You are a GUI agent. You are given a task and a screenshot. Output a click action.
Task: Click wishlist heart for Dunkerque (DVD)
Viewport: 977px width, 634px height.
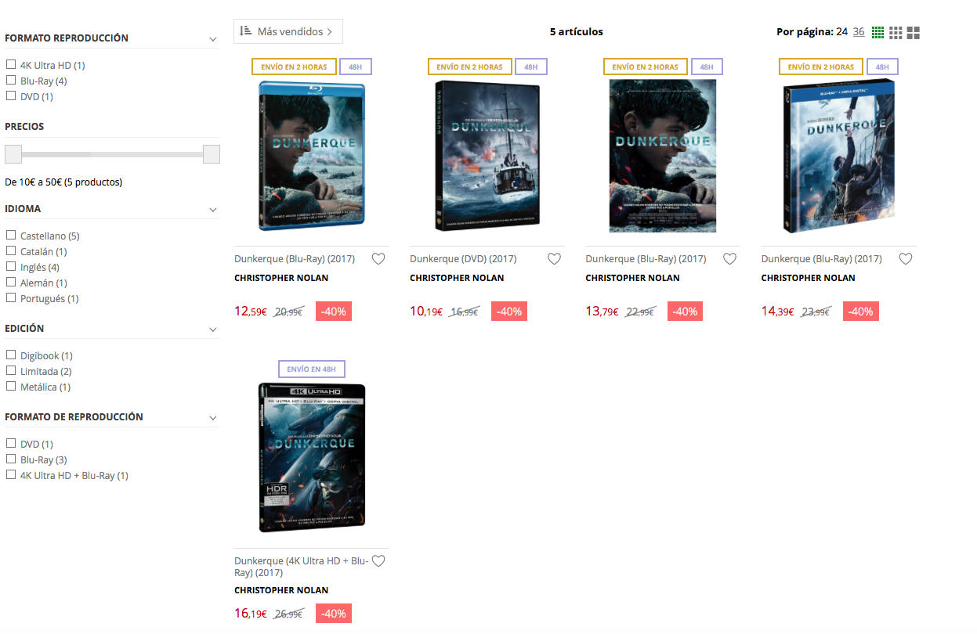(x=554, y=259)
